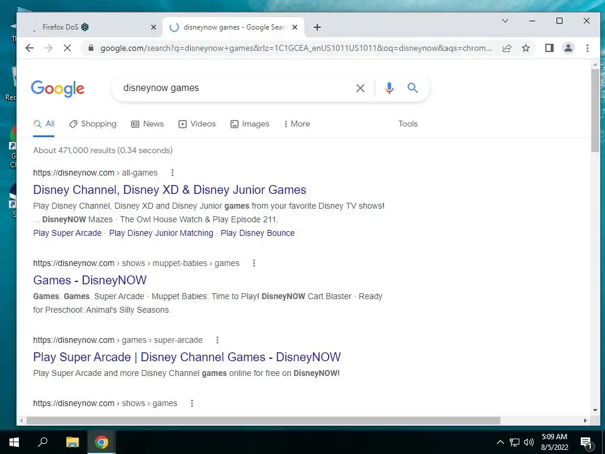
Task: Follow the Play Disney Bounce sitelink
Action: point(258,233)
